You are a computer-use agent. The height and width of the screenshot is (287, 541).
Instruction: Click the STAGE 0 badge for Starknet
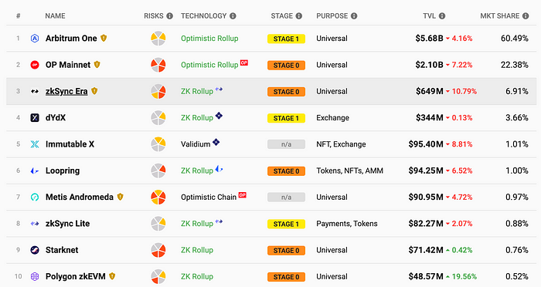pyautogui.click(x=287, y=251)
